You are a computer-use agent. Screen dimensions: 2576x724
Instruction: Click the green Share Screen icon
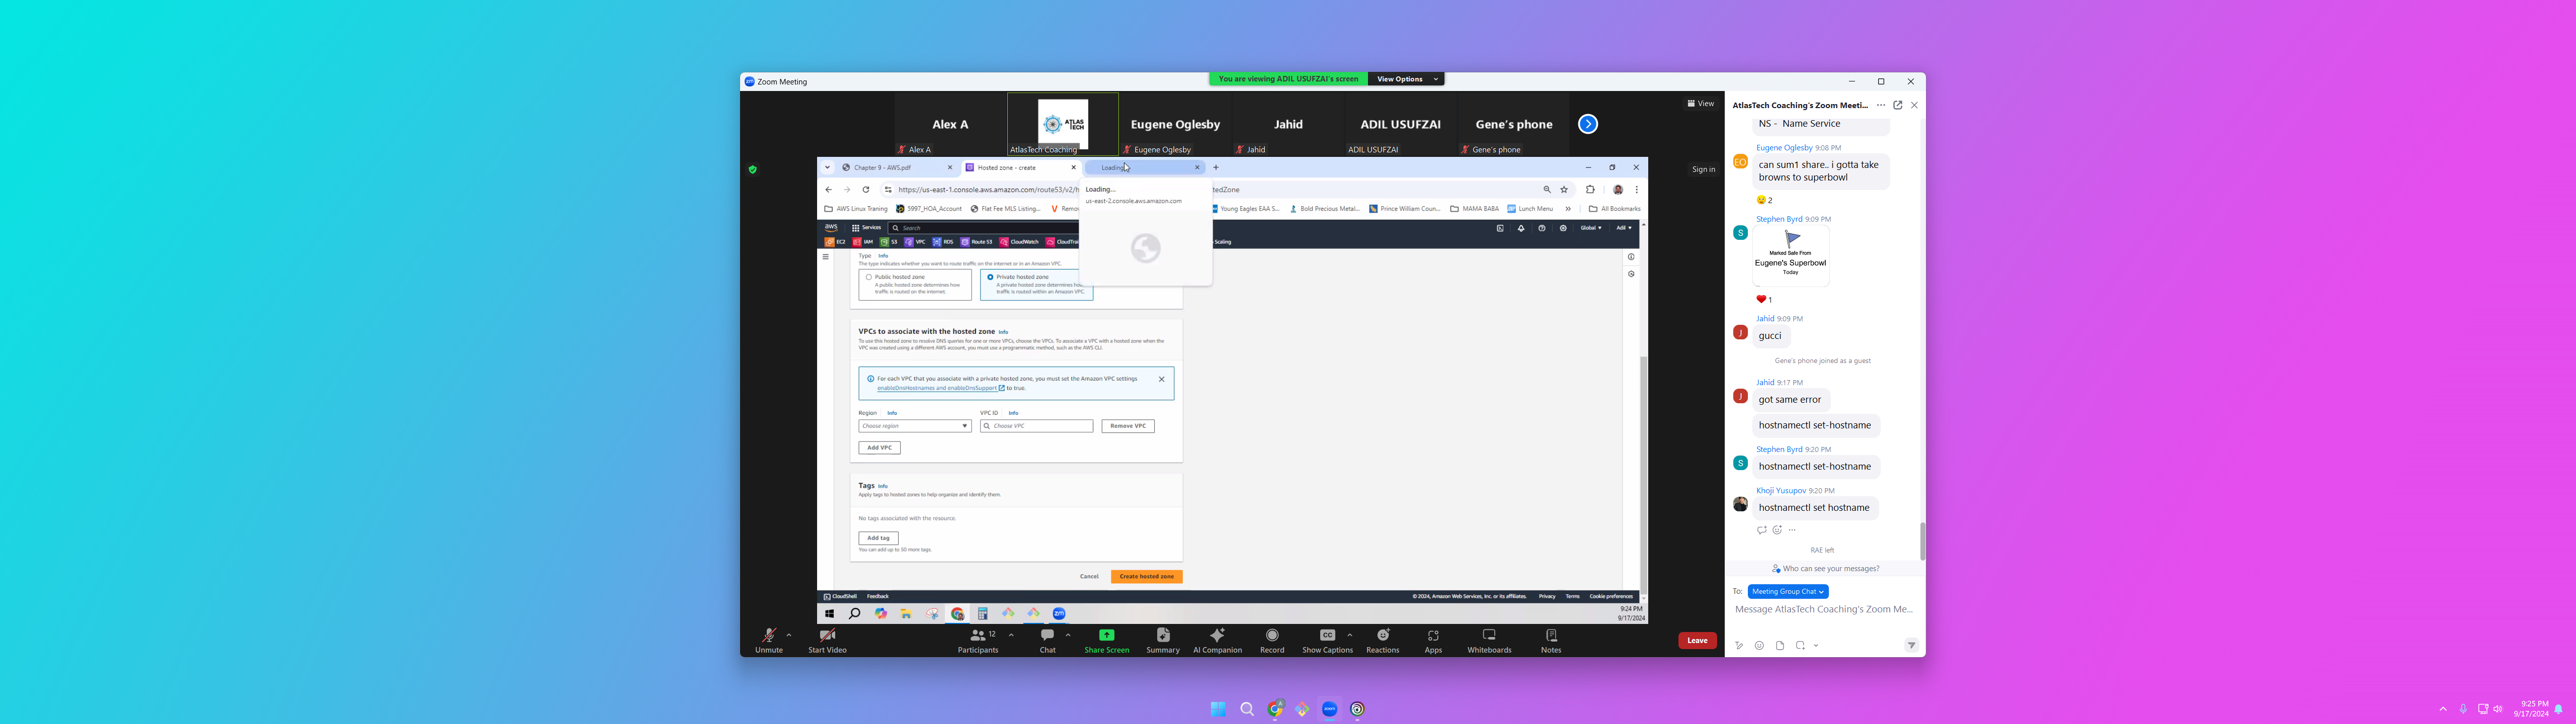click(1106, 635)
